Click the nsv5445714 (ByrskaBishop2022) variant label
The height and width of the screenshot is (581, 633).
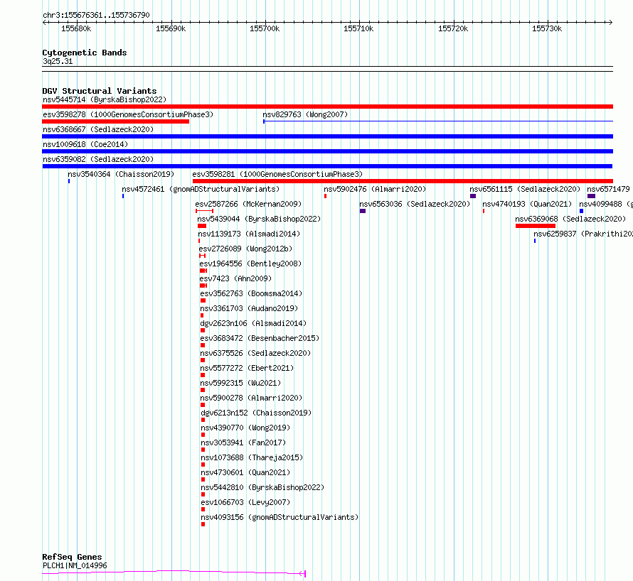click(x=105, y=99)
